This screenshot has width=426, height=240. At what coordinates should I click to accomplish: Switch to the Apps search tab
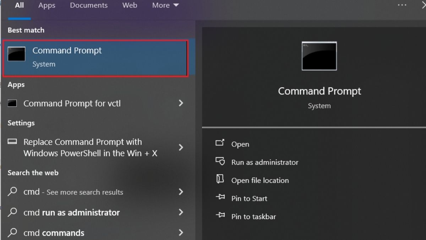[47, 5]
